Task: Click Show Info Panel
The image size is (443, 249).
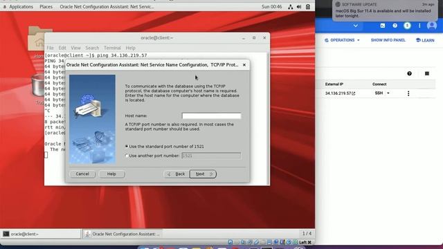Action: [388, 40]
